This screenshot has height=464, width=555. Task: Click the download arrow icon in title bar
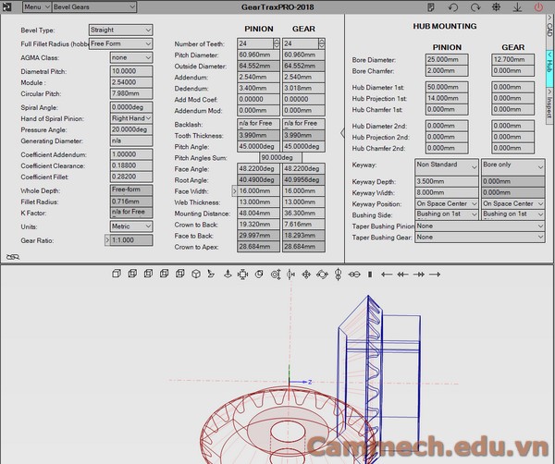pos(517,7)
